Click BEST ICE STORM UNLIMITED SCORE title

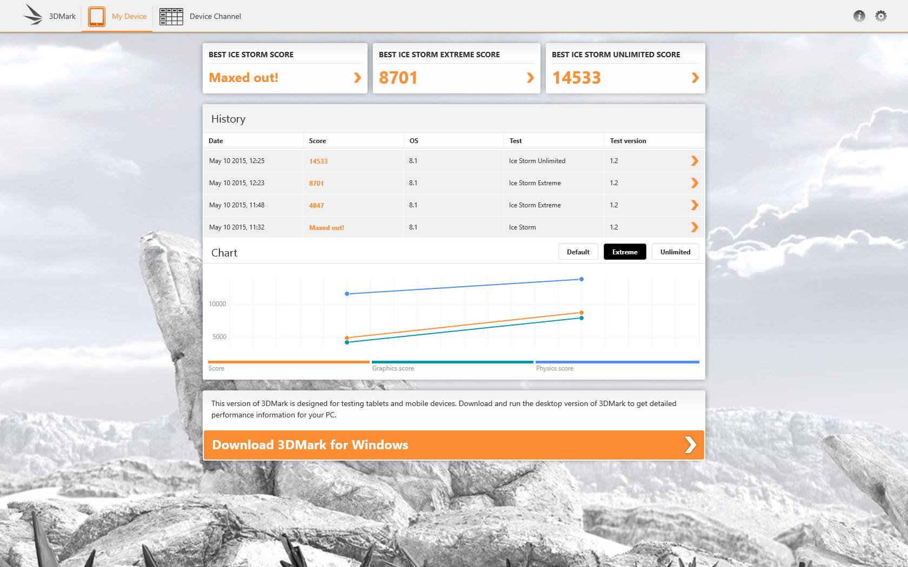616,55
